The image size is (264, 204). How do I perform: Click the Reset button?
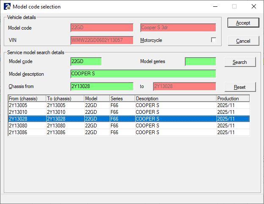point(240,87)
